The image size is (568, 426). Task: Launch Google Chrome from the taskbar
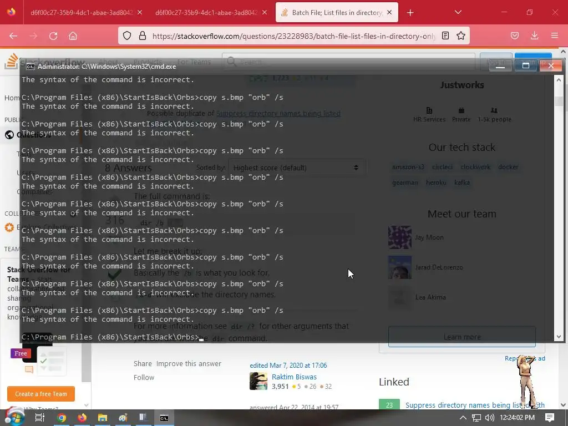62,418
